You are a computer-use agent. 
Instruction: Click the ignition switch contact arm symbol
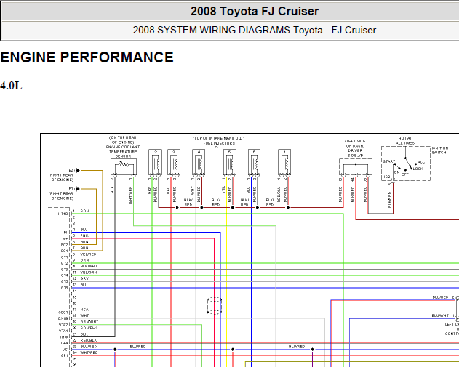[409, 164]
